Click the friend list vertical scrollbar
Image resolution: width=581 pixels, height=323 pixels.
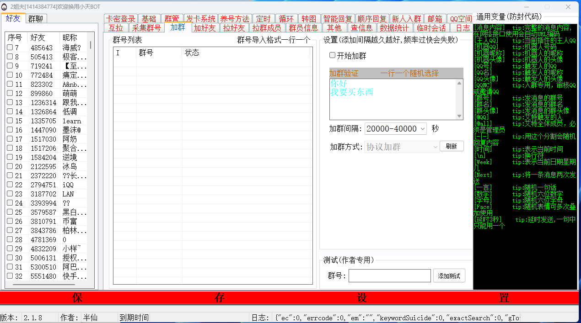(90, 45)
